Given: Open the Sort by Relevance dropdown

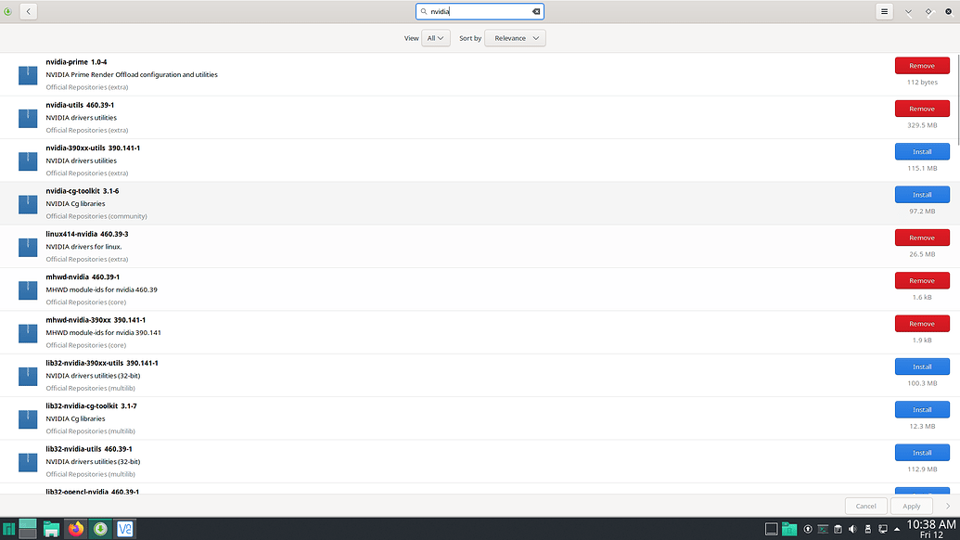Looking at the screenshot, I should click(x=515, y=38).
